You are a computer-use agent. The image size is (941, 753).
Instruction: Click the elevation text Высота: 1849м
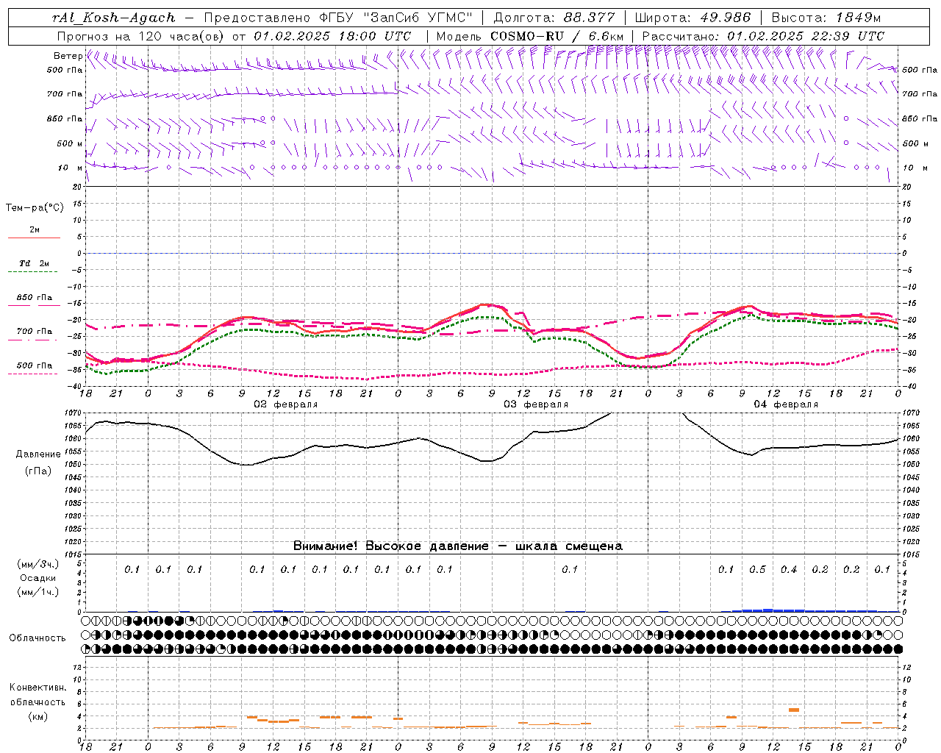pos(826,18)
